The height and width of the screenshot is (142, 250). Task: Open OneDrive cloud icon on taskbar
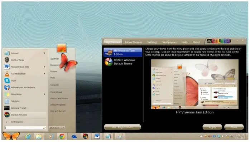(74, 137)
